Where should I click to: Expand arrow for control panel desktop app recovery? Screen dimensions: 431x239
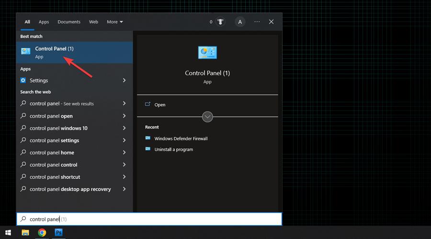(124, 189)
